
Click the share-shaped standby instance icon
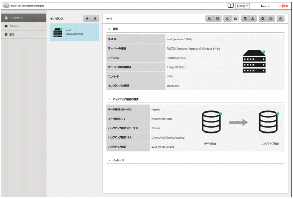tap(227, 18)
